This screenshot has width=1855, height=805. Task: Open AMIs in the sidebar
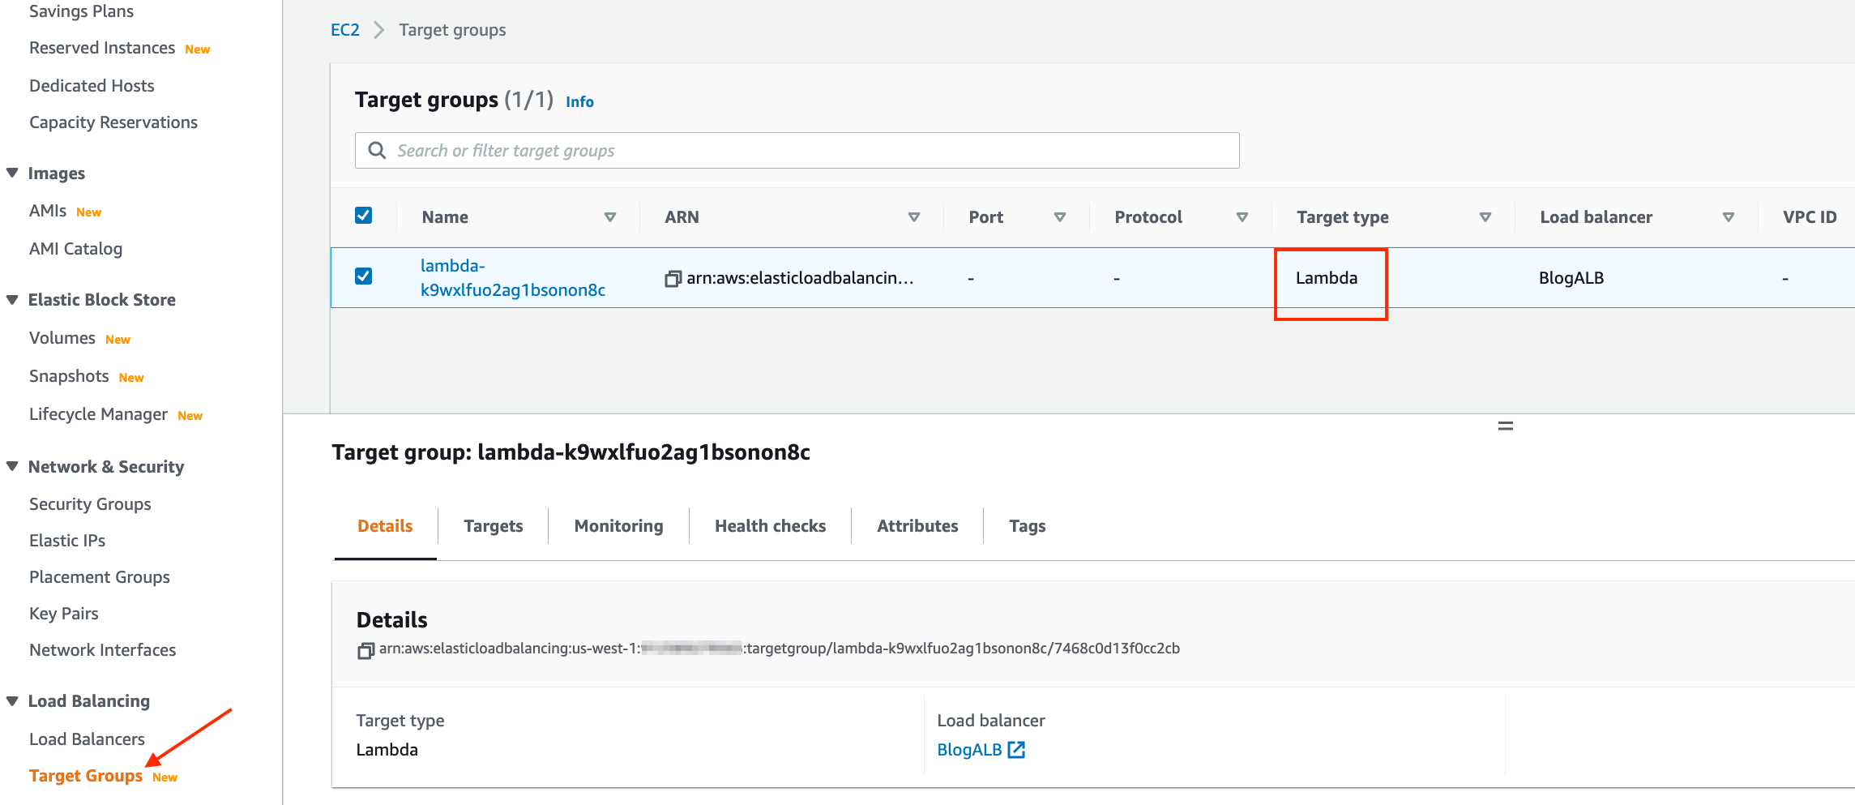tap(48, 211)
